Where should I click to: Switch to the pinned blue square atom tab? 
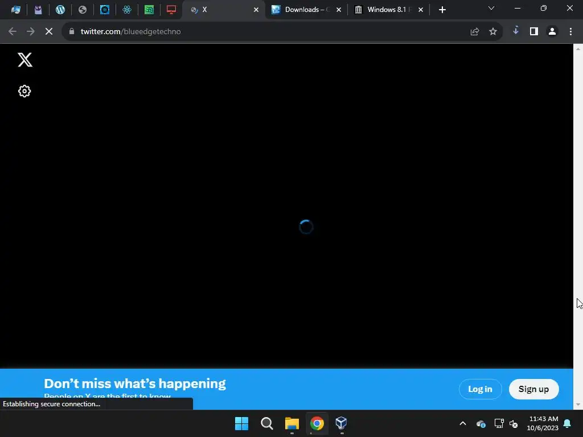[105, 10]
